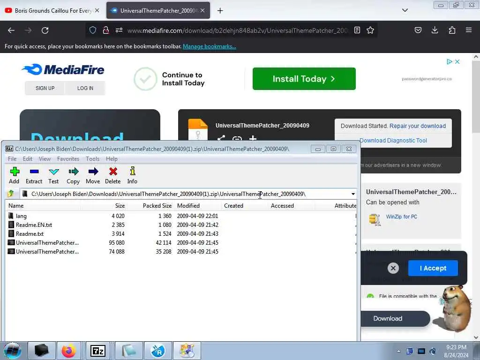Click the green Install Today button
Image resolution: width=480 pixels, height=360 pixels.
304,79
